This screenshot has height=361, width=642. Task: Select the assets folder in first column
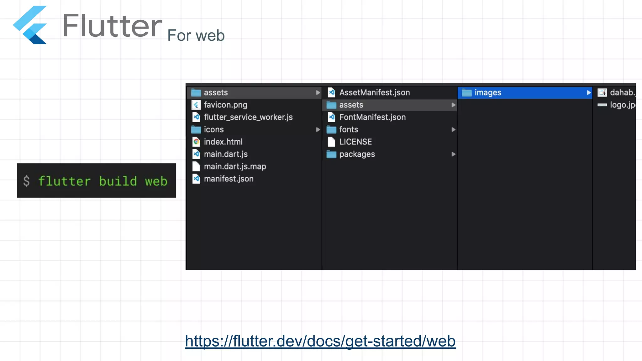[216, 93]
